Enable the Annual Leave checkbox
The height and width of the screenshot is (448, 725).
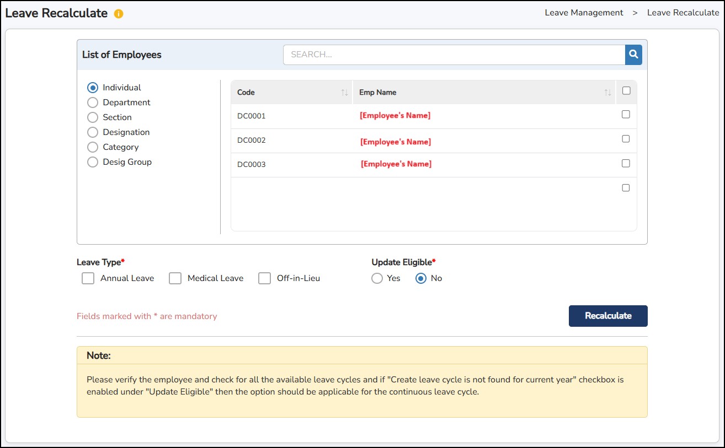click(x=88, y=278)
